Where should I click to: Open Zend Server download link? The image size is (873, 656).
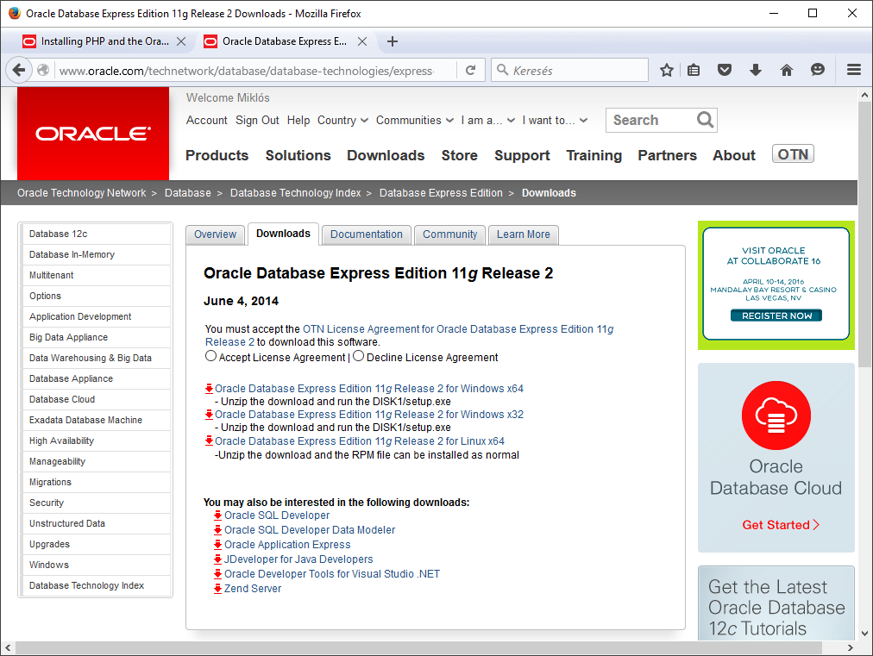pyautogui.click(x=253, y=589)
